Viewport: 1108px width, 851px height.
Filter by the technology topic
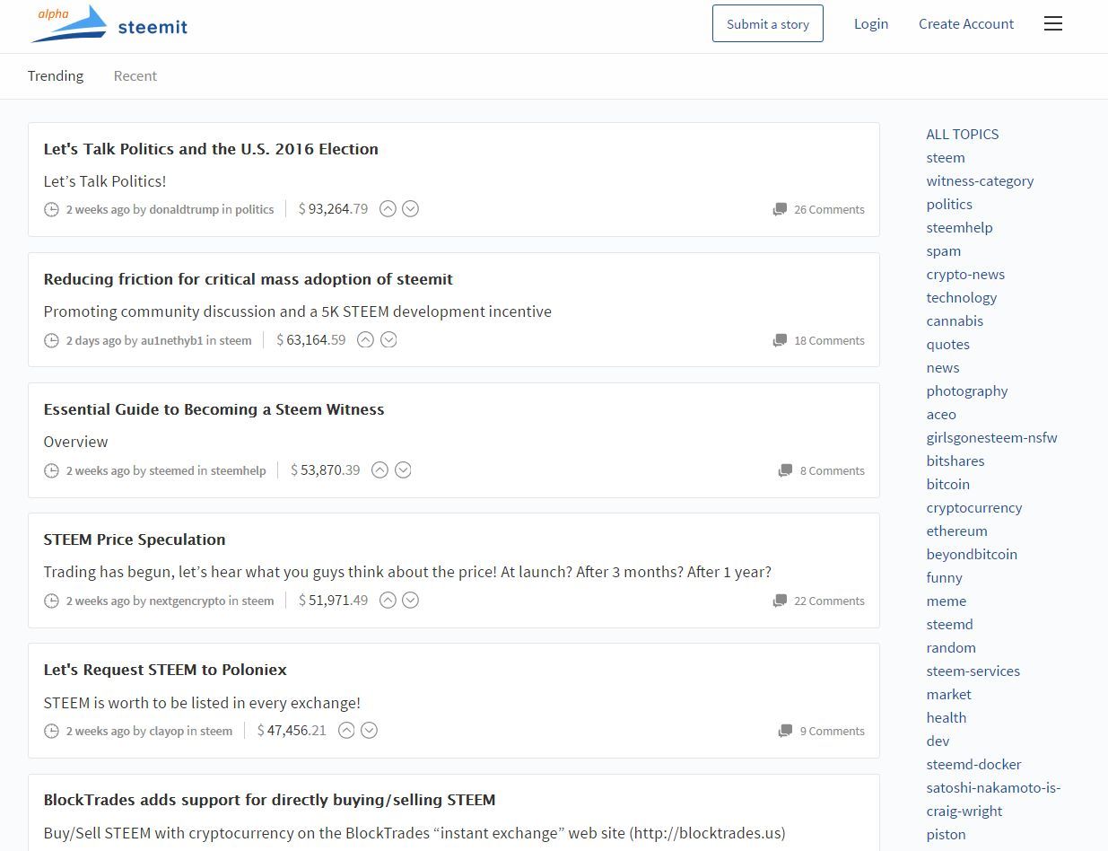click(x=962, y=298)
